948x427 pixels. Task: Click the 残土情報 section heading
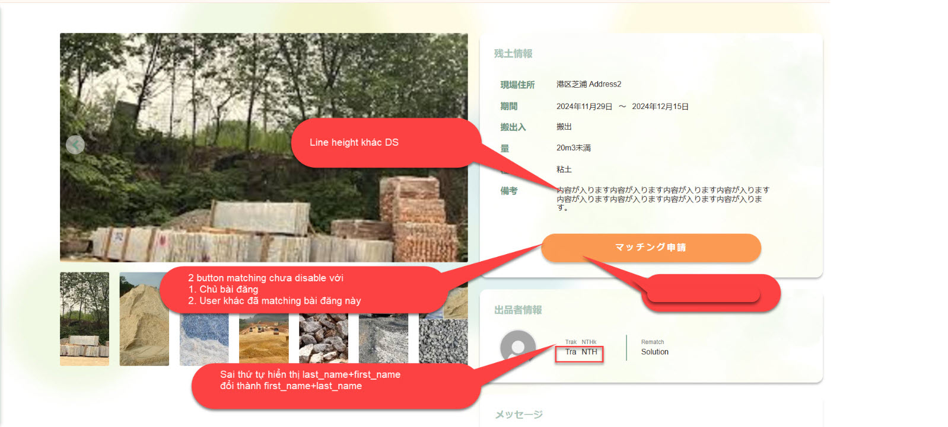pyautogui.click(x=513, y=54)
